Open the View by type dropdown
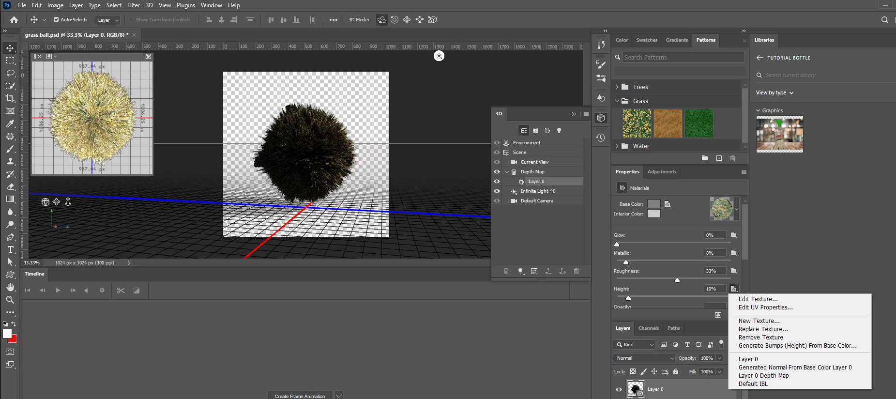The width and height of the screenshot is (896, 399). pyautogui.click(x=775, y=93)
